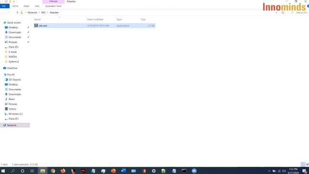Image resolution: width=309 pixels, height=174 pixels.
Task: Sort files by Date modified column
Action: [95, 19]
